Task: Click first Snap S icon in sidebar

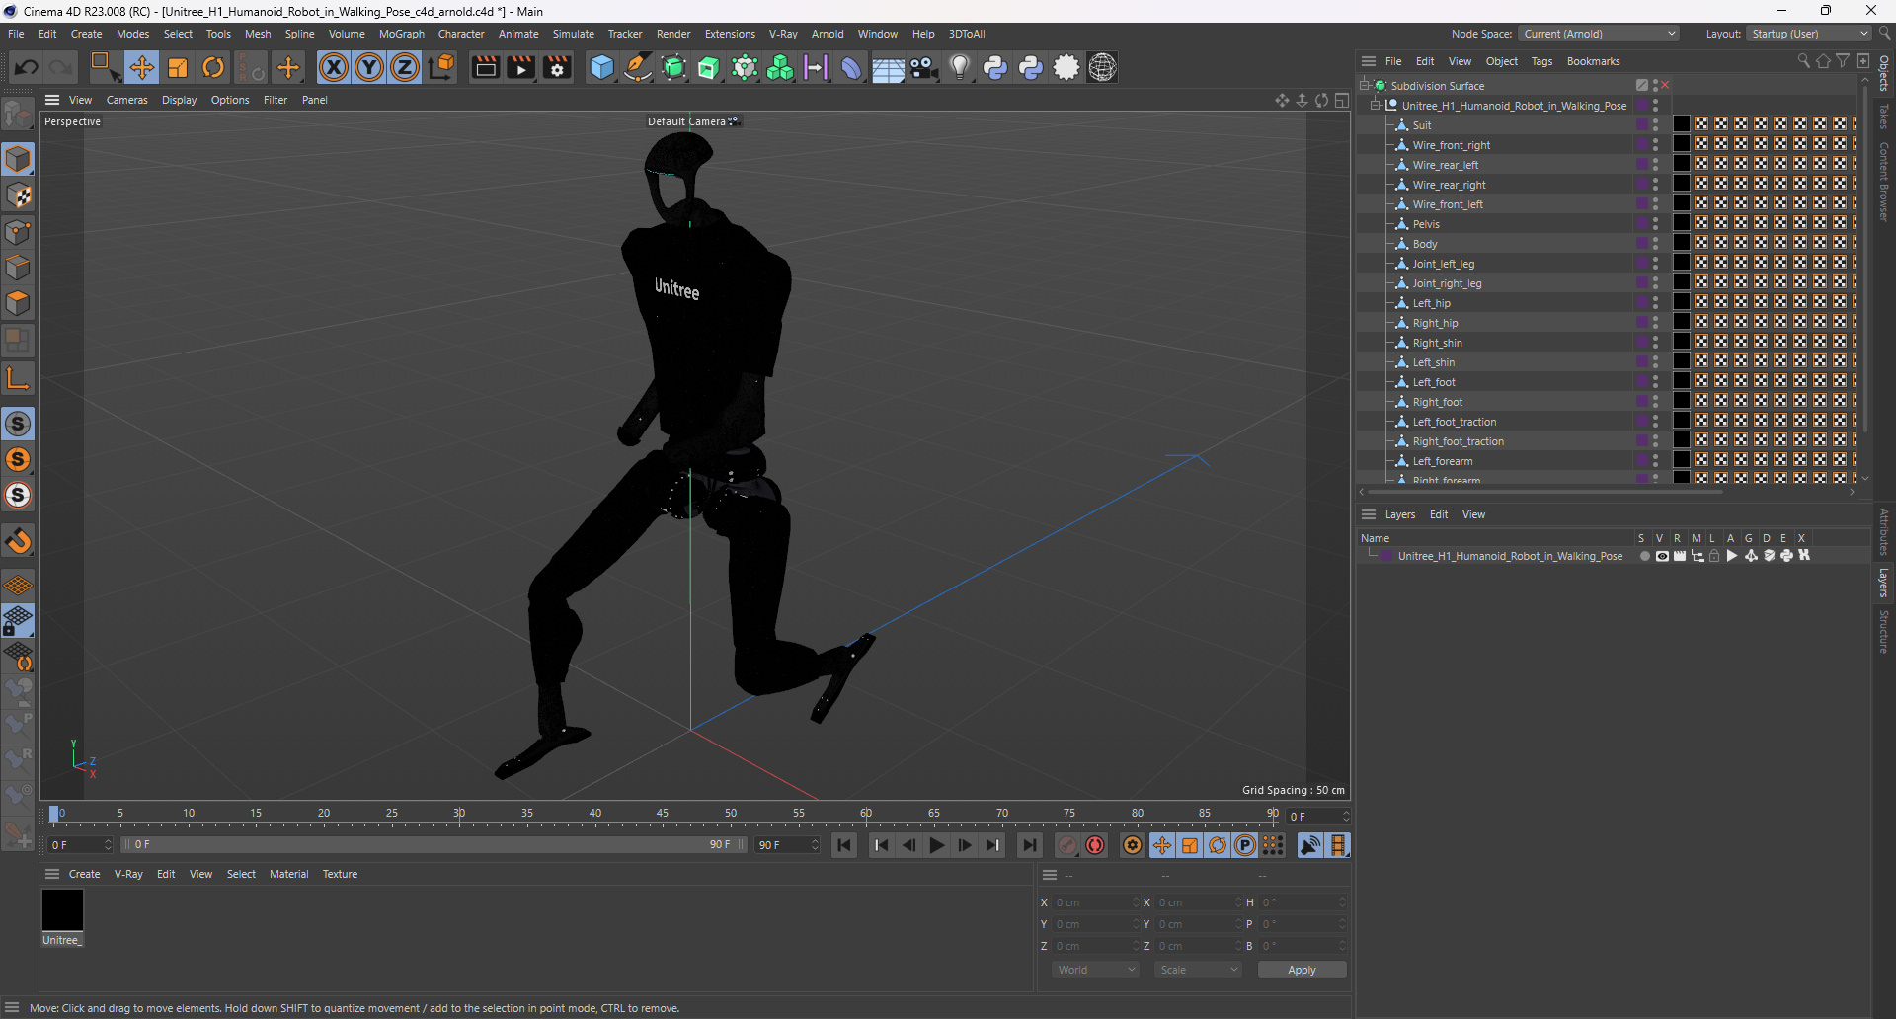Action: point(18,424)
